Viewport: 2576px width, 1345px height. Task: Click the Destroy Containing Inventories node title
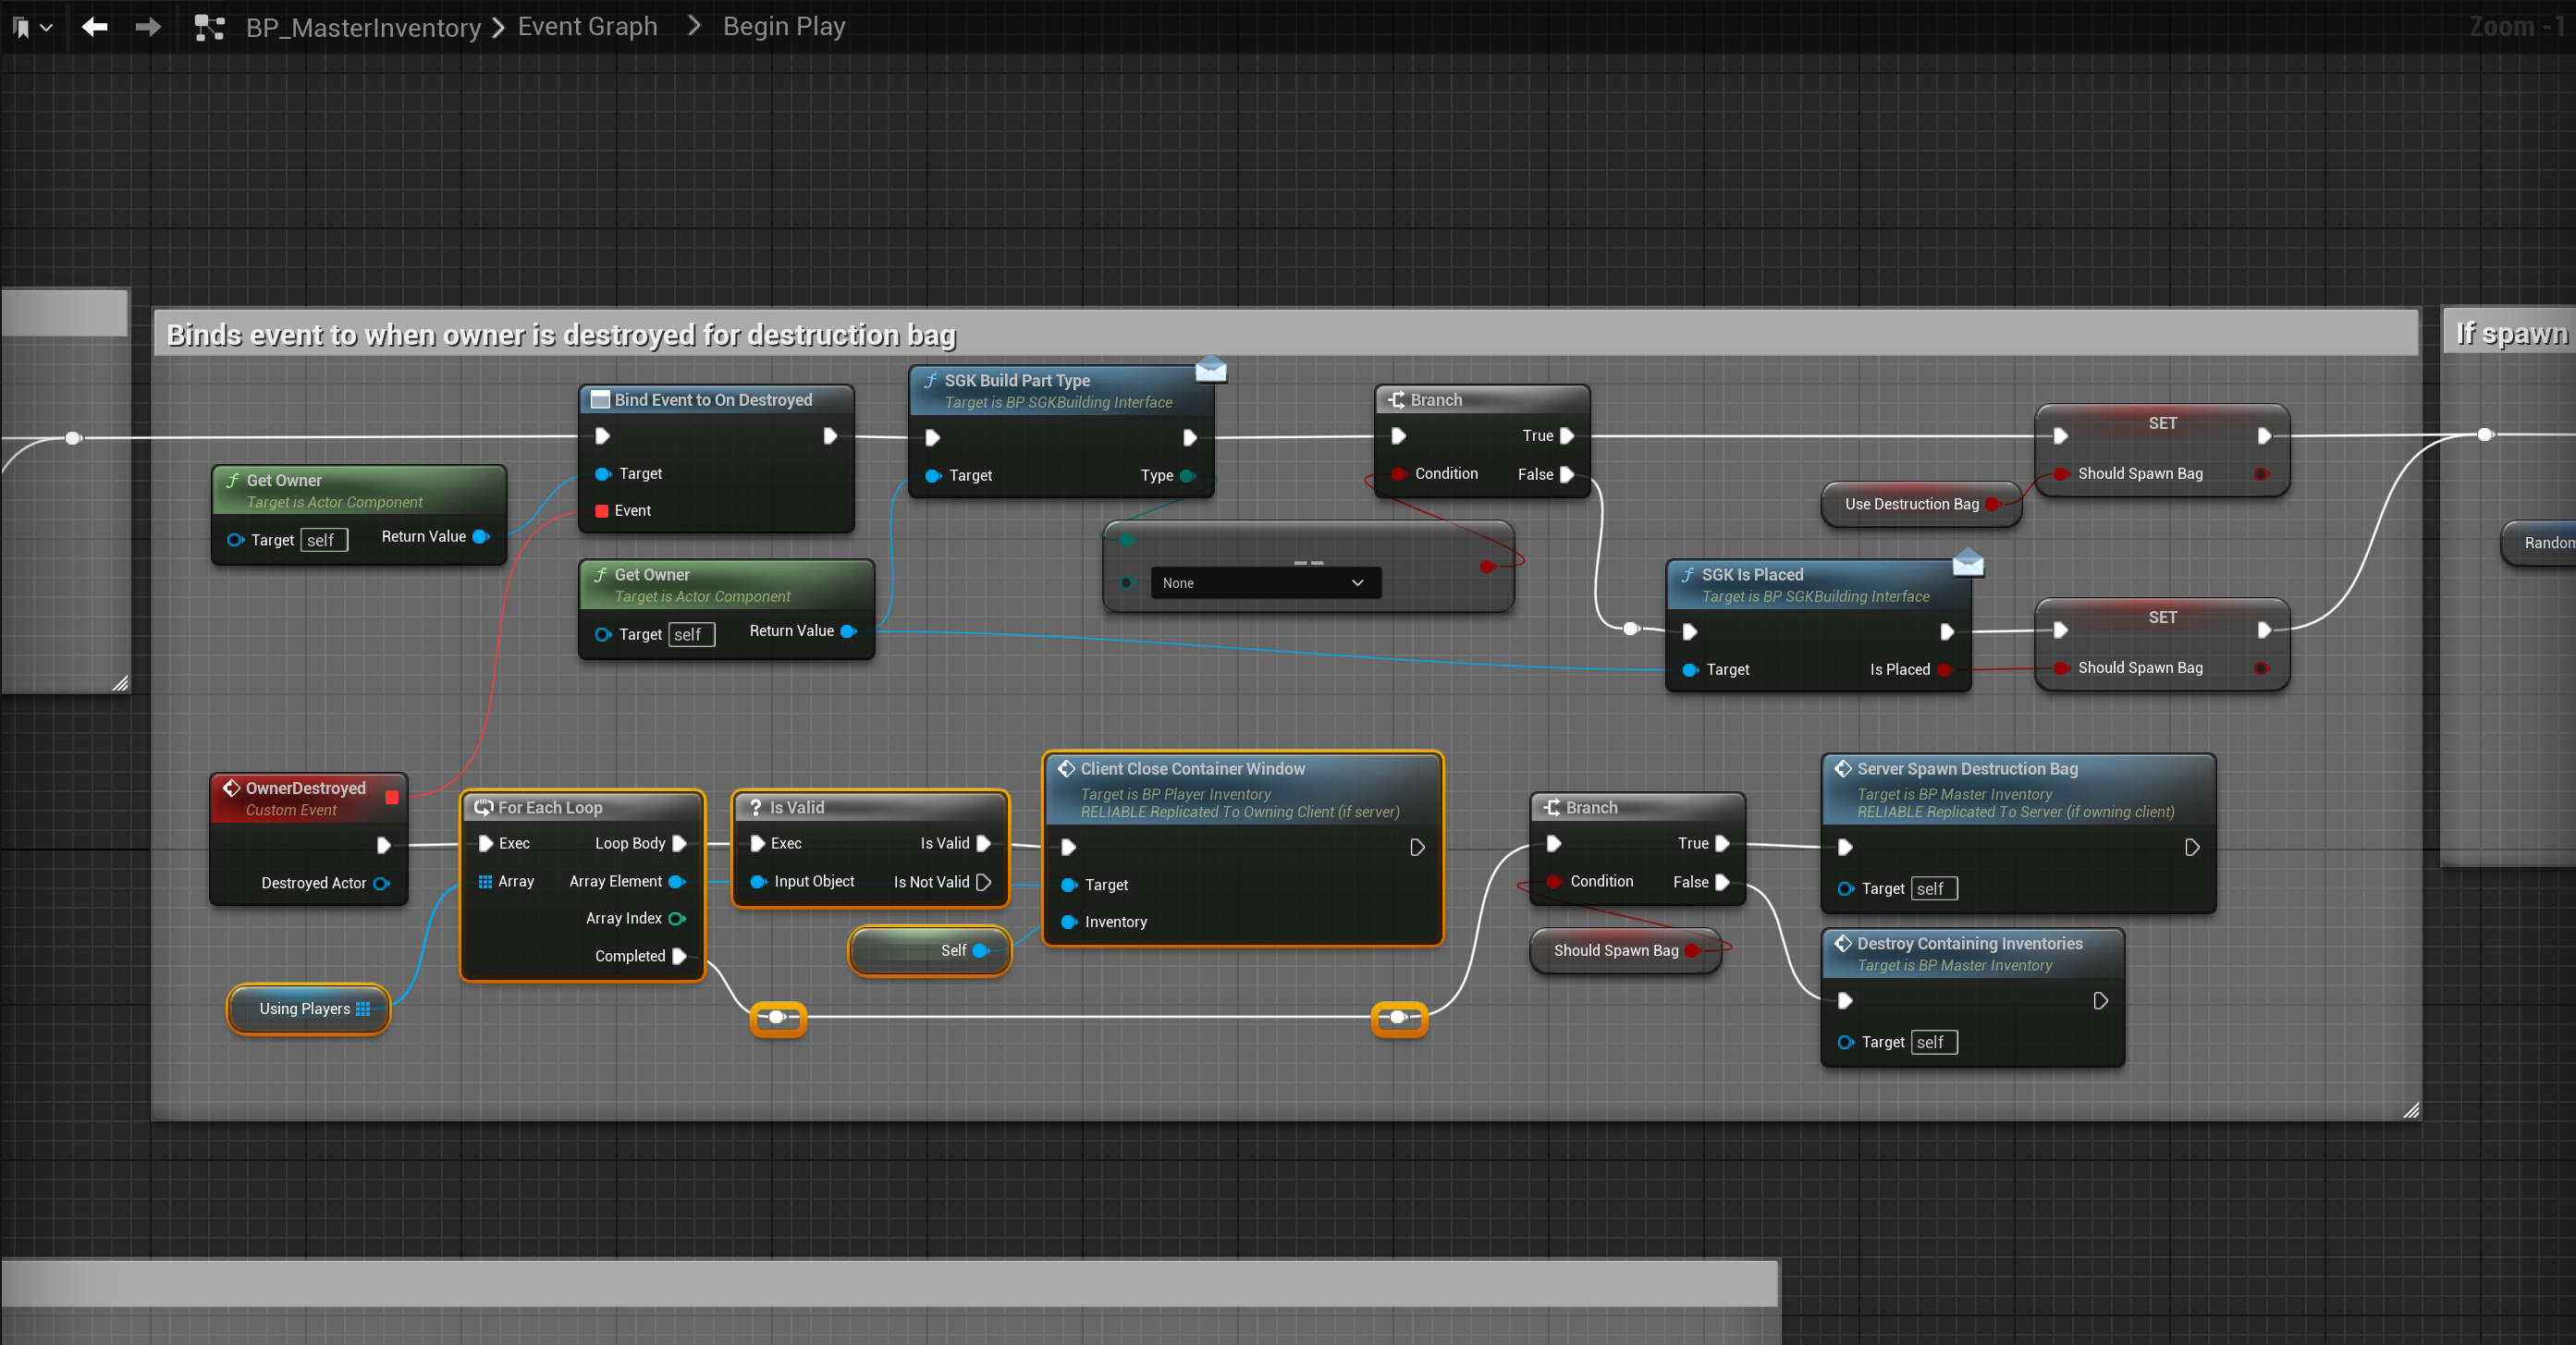[x=1969, y=943]
